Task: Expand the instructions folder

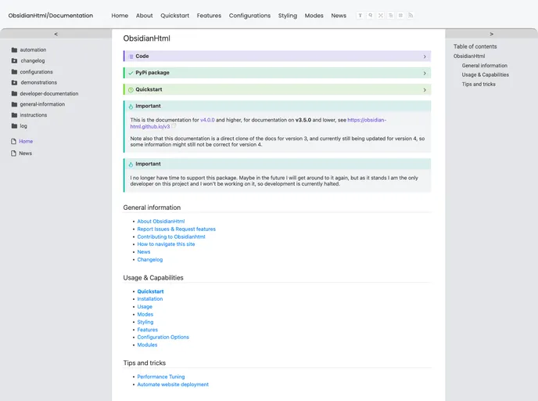Action: point(34,115)
